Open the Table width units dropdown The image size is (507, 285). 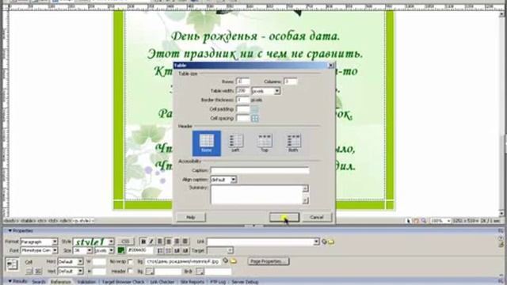(276, 91)
